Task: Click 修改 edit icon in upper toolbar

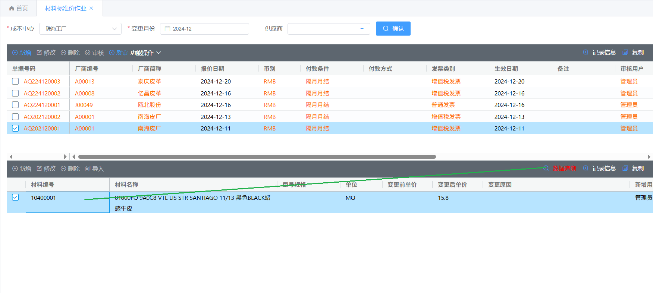Action: point(39,53)
